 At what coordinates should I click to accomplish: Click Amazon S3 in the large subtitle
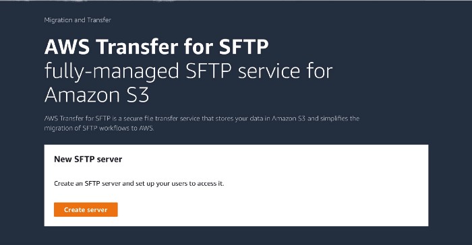pyautogui.click(x=96, y=95)
